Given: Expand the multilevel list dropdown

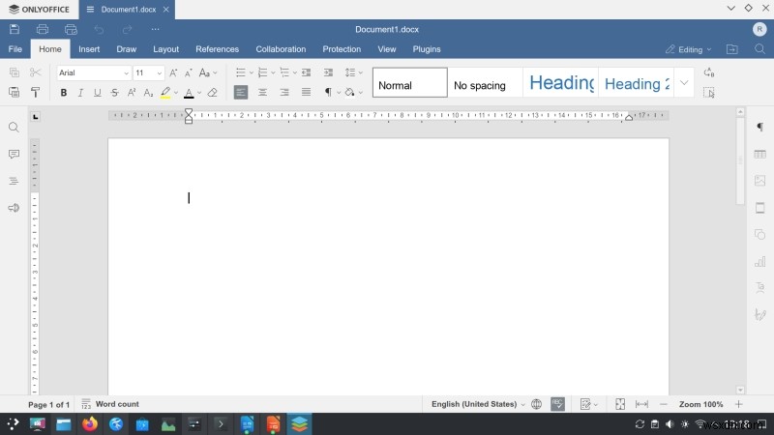Looking at the screenshot, I should 295,73.
